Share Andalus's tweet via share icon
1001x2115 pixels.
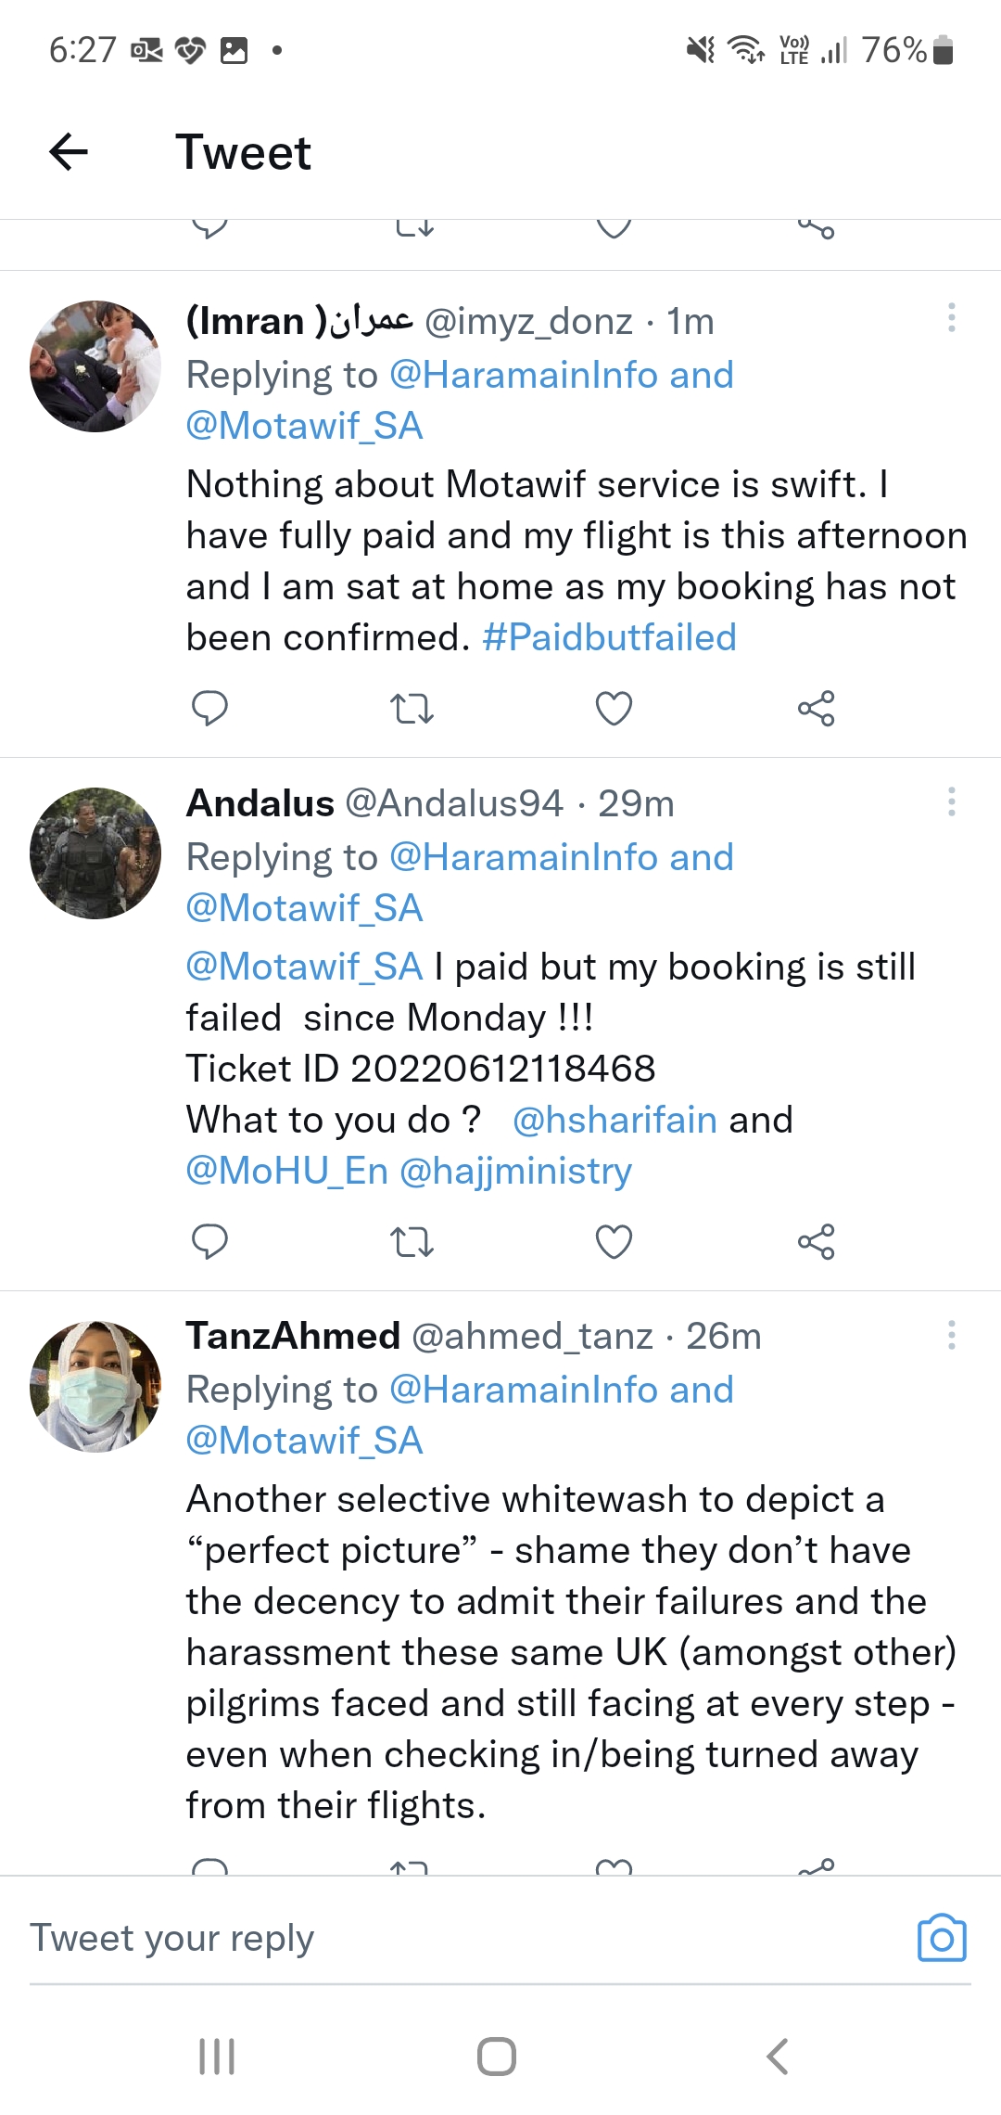coord(816,1241)
